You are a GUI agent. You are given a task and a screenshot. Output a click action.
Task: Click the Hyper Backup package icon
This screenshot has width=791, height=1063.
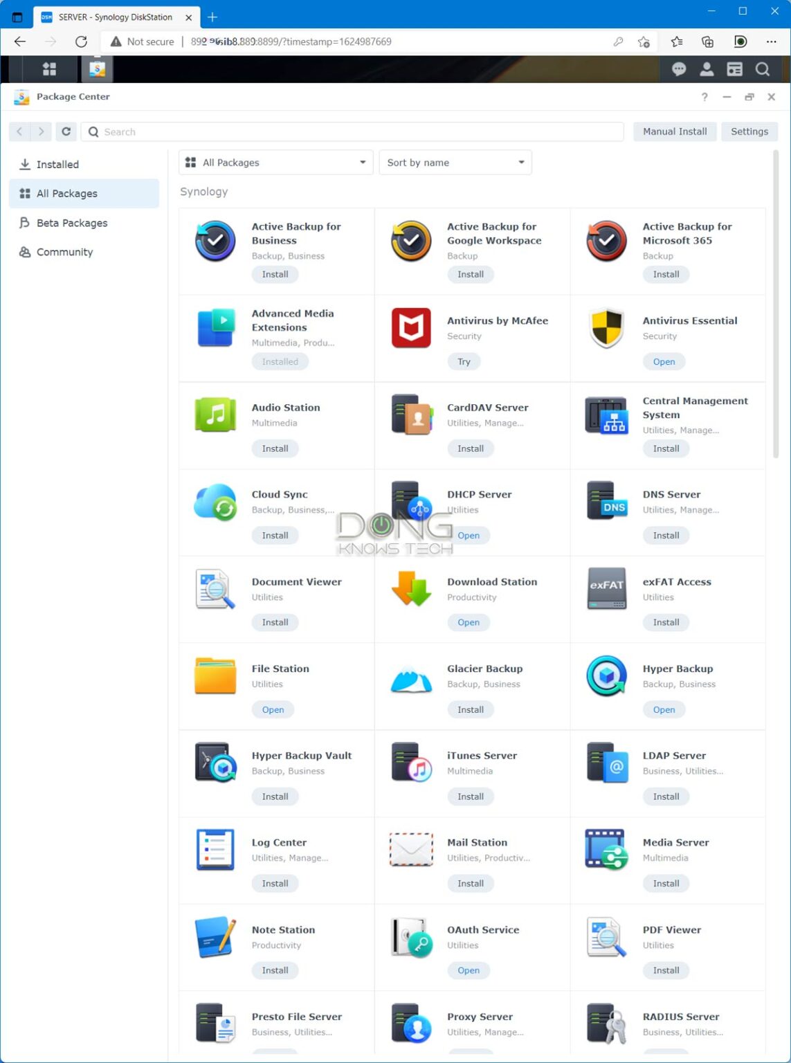[606, 677]
